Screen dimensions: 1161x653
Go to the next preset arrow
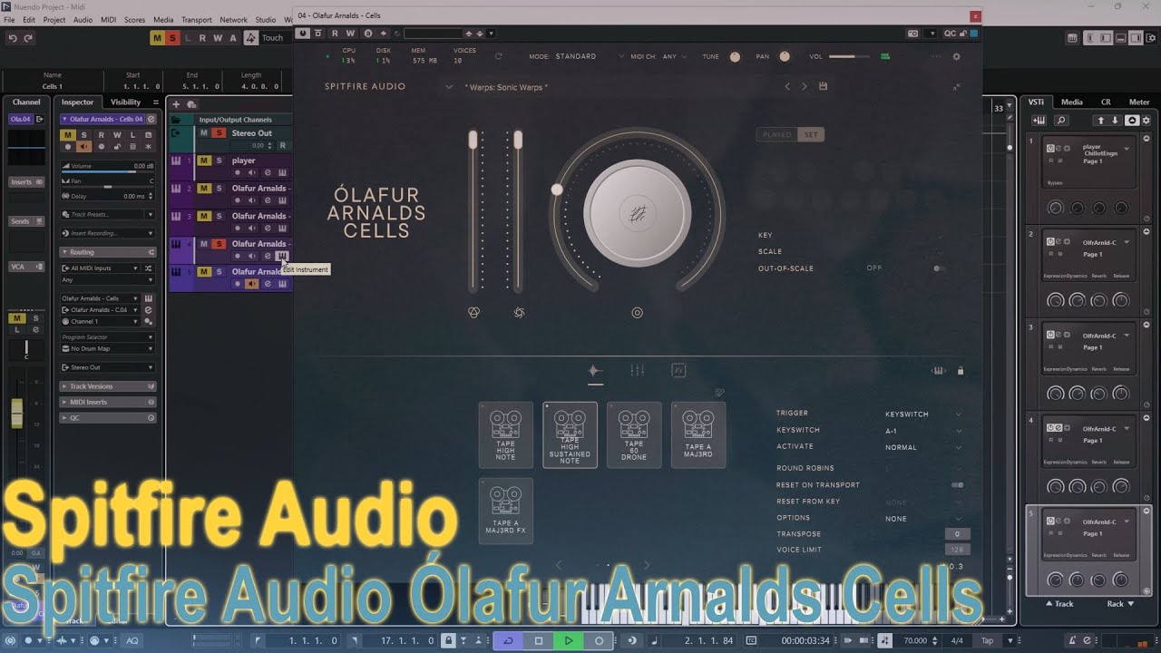click(x=804, y=86)
